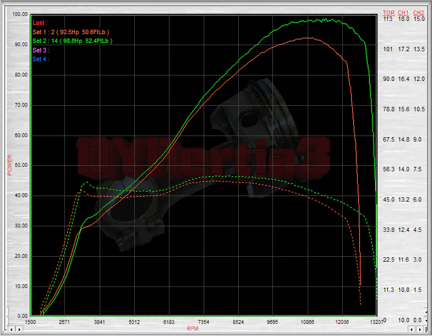The width and height of the screenshot is (432, 336).
Task: Click the 50.00 power axis value
Action: (20, 165)
